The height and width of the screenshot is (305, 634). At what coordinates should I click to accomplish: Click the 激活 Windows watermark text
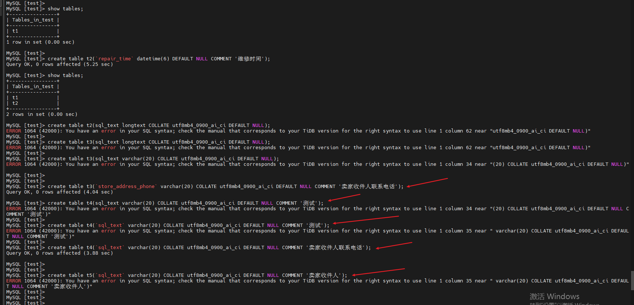coord(554,296)
